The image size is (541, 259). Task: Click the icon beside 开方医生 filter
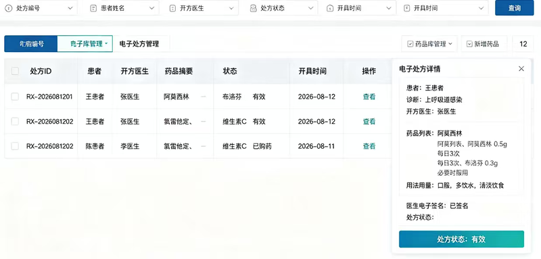[173, 8]
